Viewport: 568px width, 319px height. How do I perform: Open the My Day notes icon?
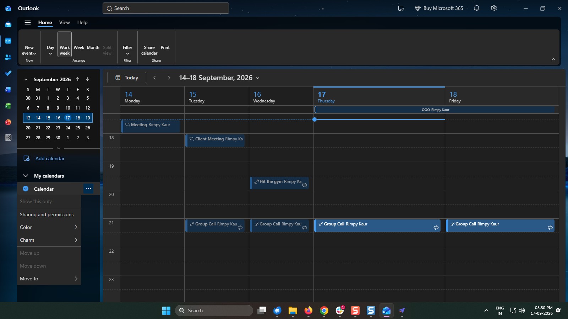(x=401, y=8)
